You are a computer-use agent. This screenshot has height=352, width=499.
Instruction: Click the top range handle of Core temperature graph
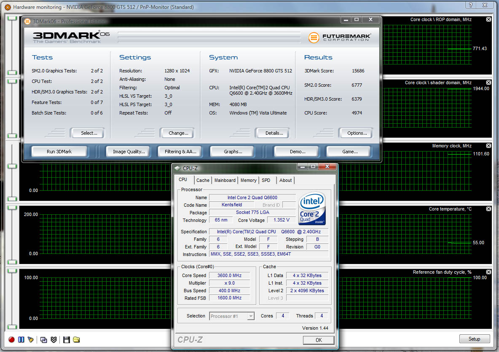point(12,208)
